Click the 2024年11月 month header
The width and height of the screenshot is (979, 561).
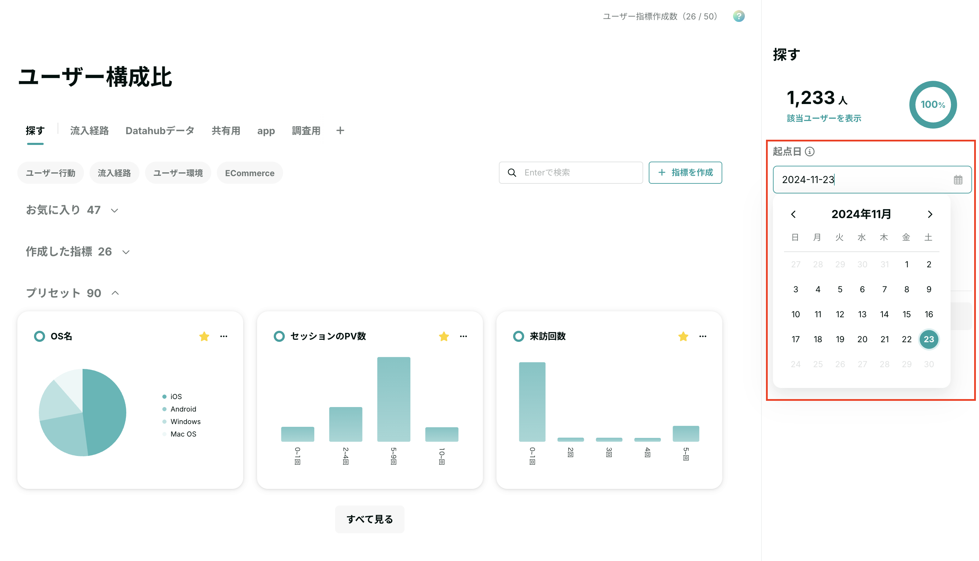[x=861, y=214]
